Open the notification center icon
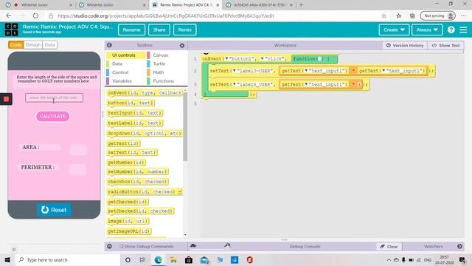 pyautogui.click(x=462, y=259)
